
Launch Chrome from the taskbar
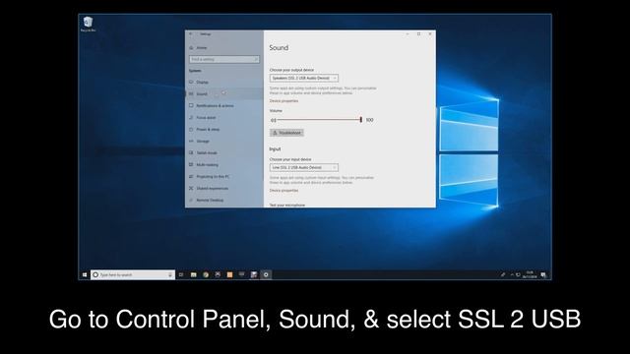(x=206, y=275)
